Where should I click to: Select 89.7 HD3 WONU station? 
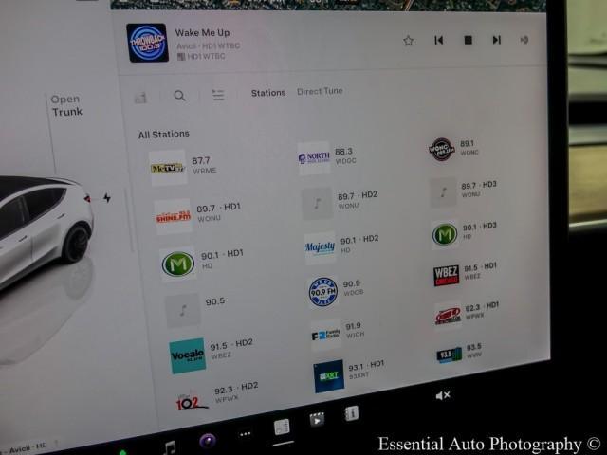tap(464, 191)
